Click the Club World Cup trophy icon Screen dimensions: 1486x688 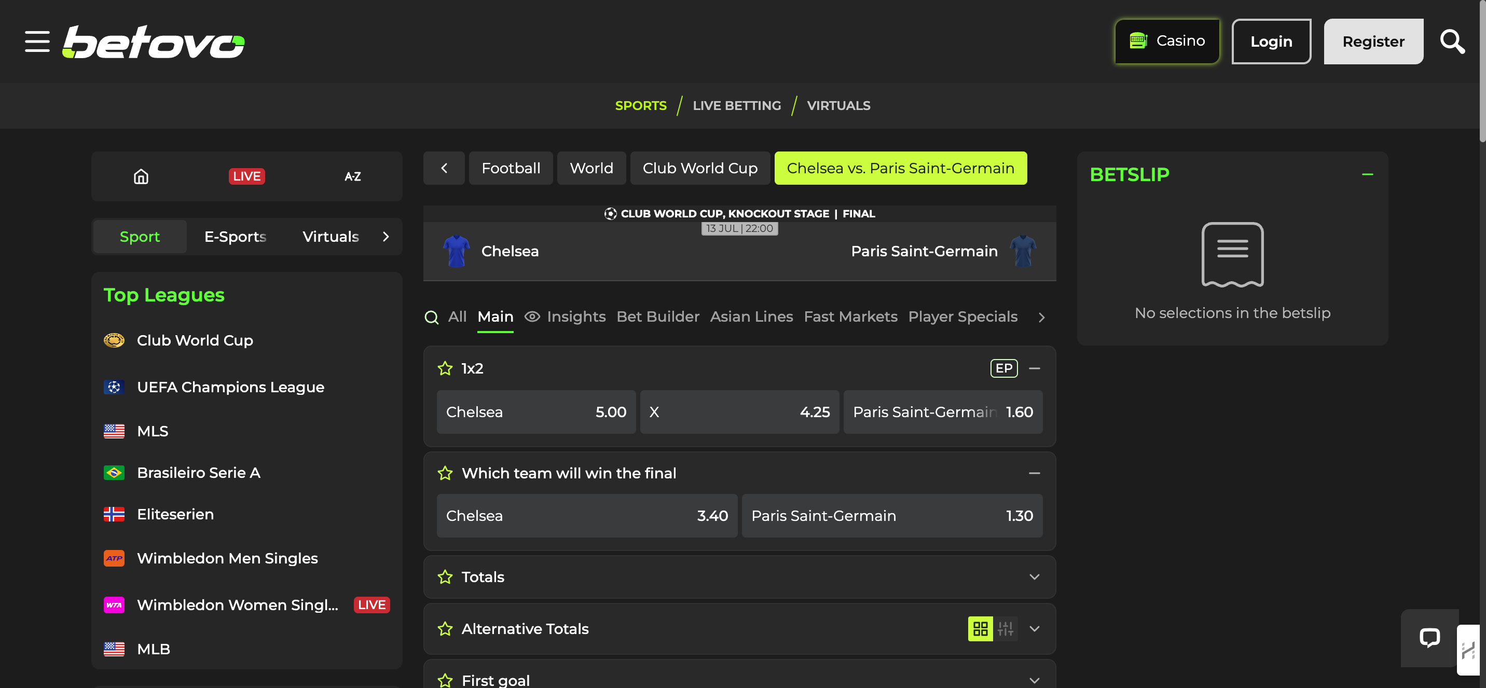[114, 340]
